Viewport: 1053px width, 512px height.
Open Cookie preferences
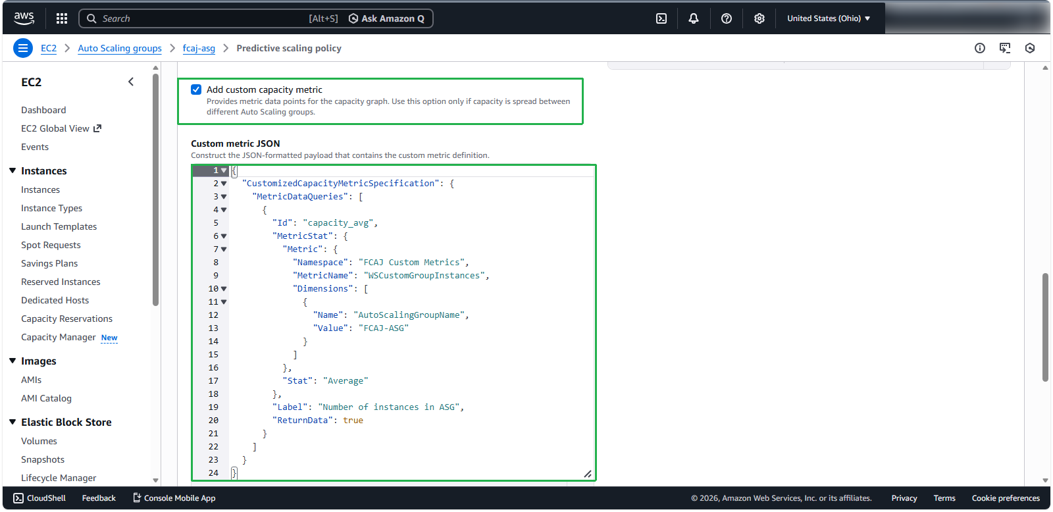coord(1006,498)
